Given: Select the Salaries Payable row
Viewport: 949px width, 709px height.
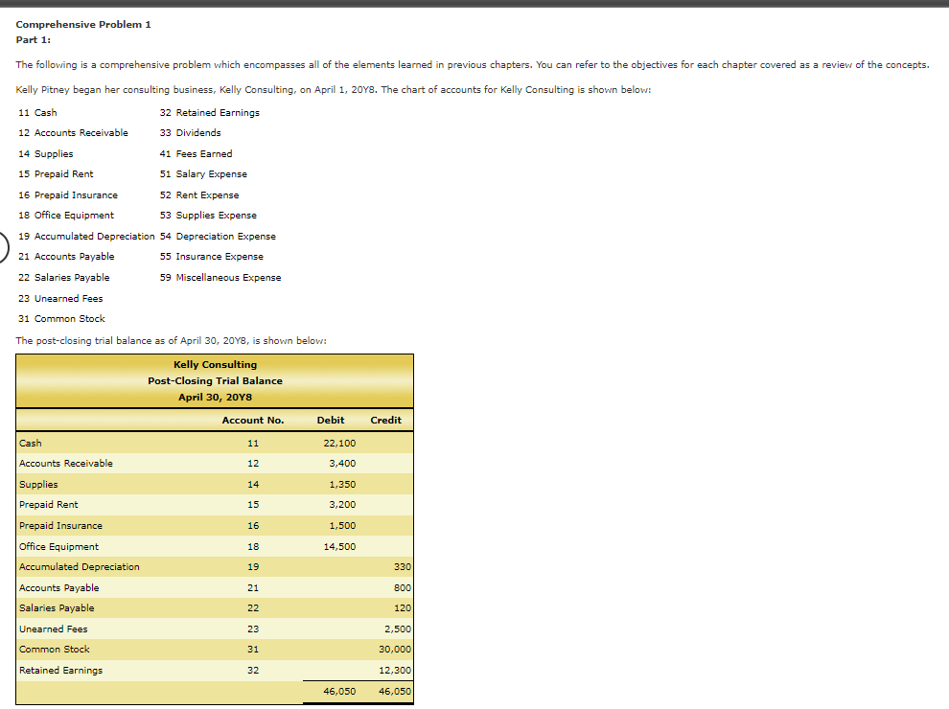Looking at the screenshot, I should tap(115, 607).
